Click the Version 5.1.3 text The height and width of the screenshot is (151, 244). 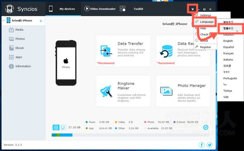[13, 145]
